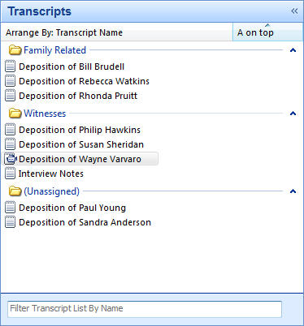
Task: Collapse the Transcripts panel with double chevron
Action: 294,11
